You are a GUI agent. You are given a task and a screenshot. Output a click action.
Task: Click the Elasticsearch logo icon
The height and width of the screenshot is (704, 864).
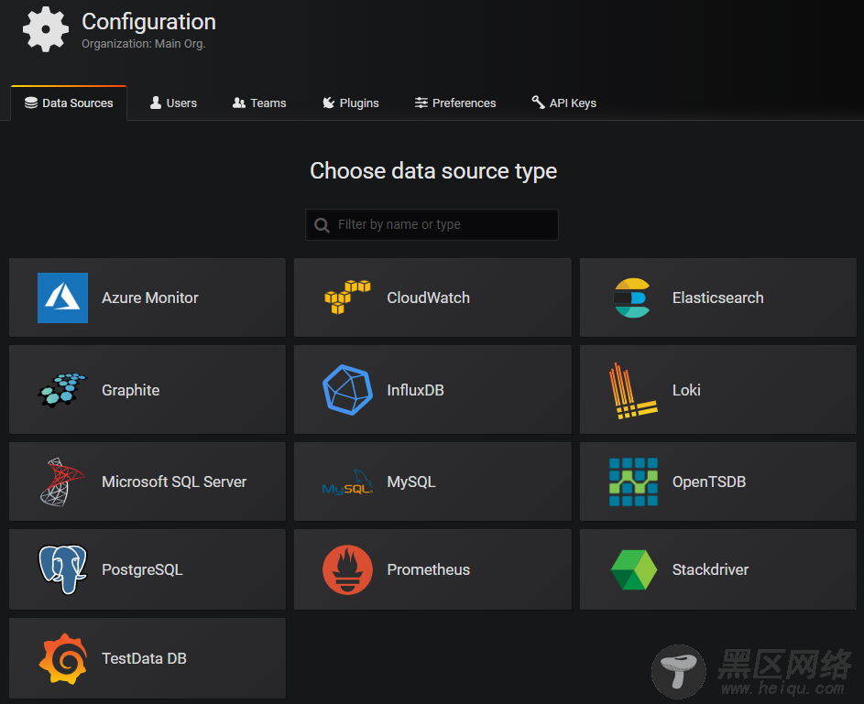click(x=632, y=298)
